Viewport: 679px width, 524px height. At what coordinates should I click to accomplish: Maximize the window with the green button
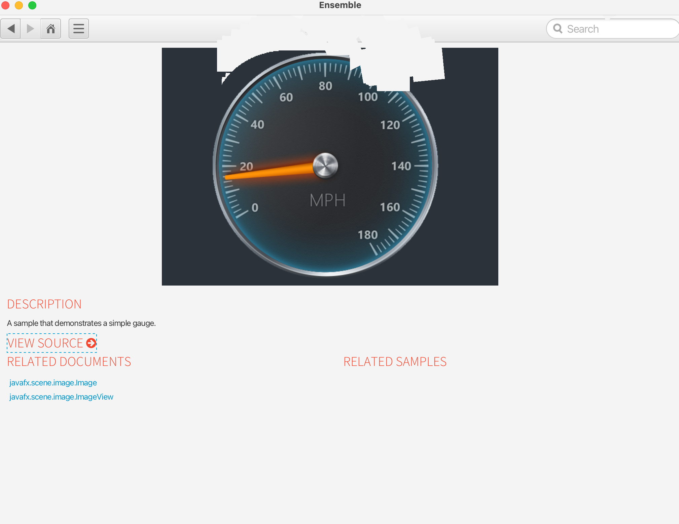[32, 5]
